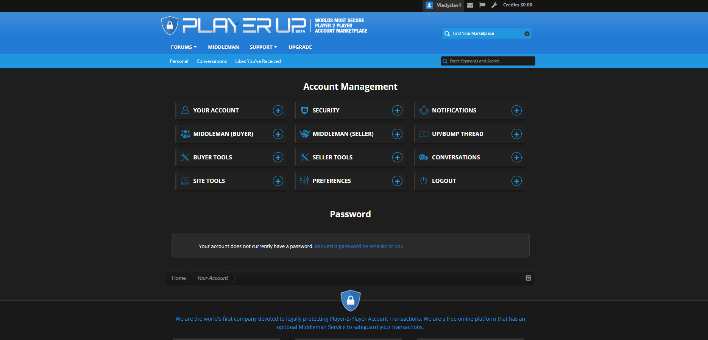
Task: Click Request a password be emailed link
Action: click(x=359, y=246)
